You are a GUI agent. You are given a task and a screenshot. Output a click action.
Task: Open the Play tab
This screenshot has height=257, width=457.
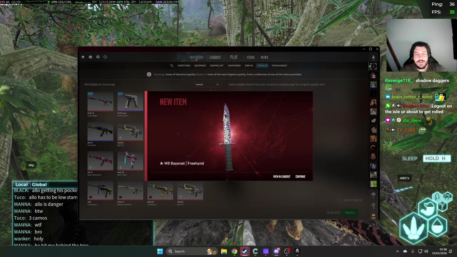click(x=234, y=57)
